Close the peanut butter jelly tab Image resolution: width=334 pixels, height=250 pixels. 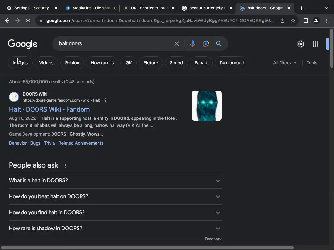(x=231, y=8)
